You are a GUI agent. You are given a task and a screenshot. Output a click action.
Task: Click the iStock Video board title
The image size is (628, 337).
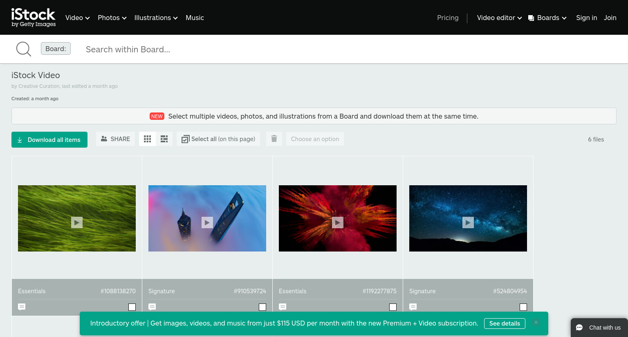[36, 75]
